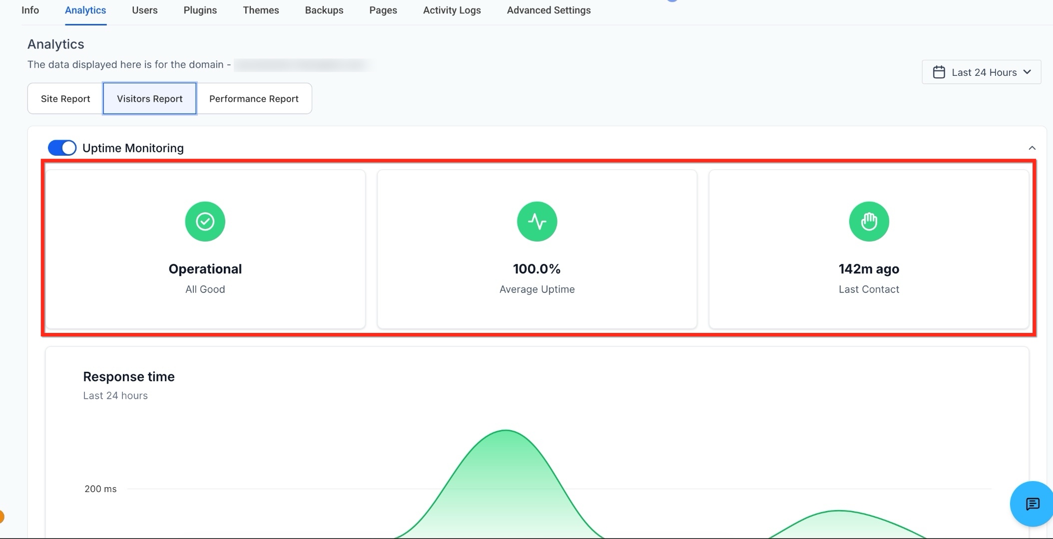Open the Backups tab

324,10
